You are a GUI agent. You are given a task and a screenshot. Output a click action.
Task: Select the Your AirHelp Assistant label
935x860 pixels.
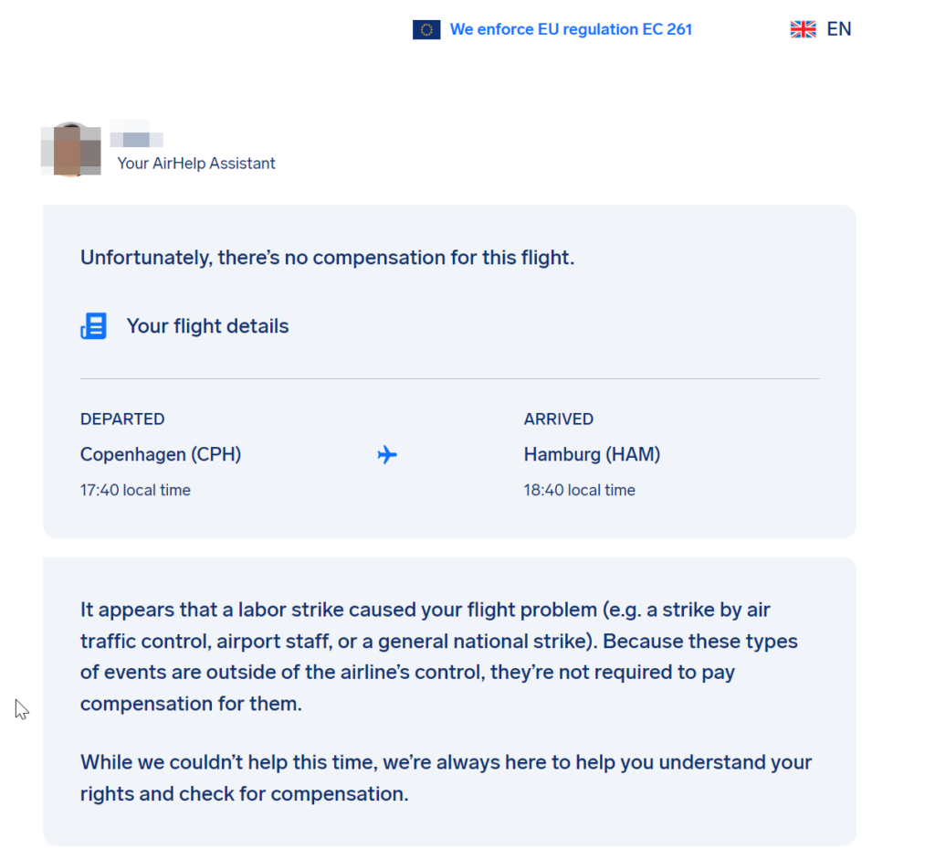point(196,164)
